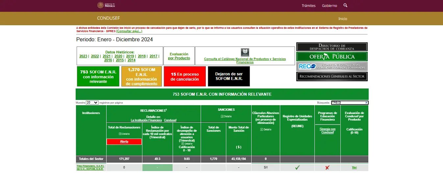Switch to 15 En proceso de cancelación

pyautogui.click(x=185, y=77)
